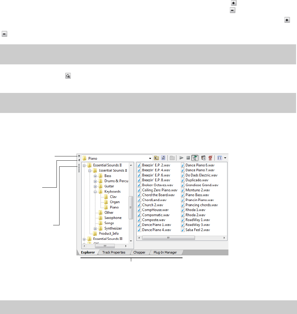Click the folder tree scroll up arrow
The width and height of the screenshot is (297, 314).
131,165
